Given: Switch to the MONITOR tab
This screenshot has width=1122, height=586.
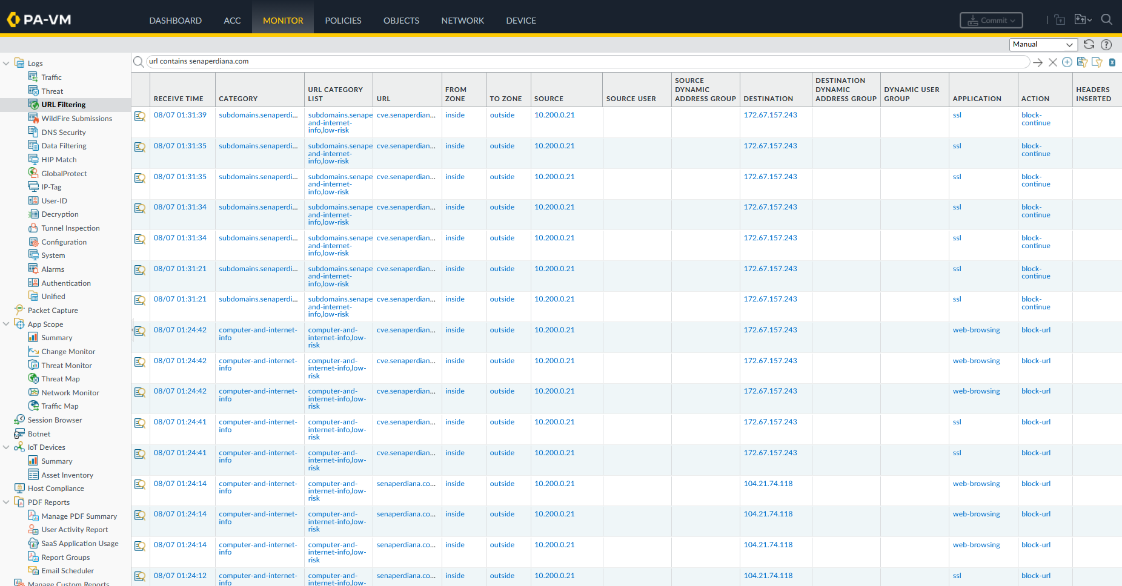Looking at the screenshot, I should point(283,21).
